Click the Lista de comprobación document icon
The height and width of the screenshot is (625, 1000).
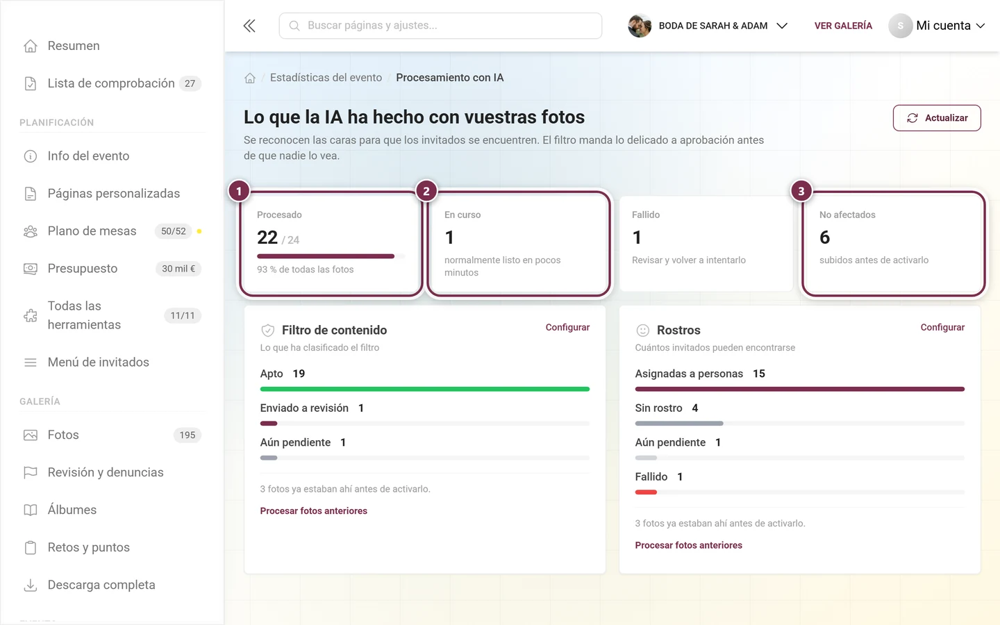click(31, 83)
